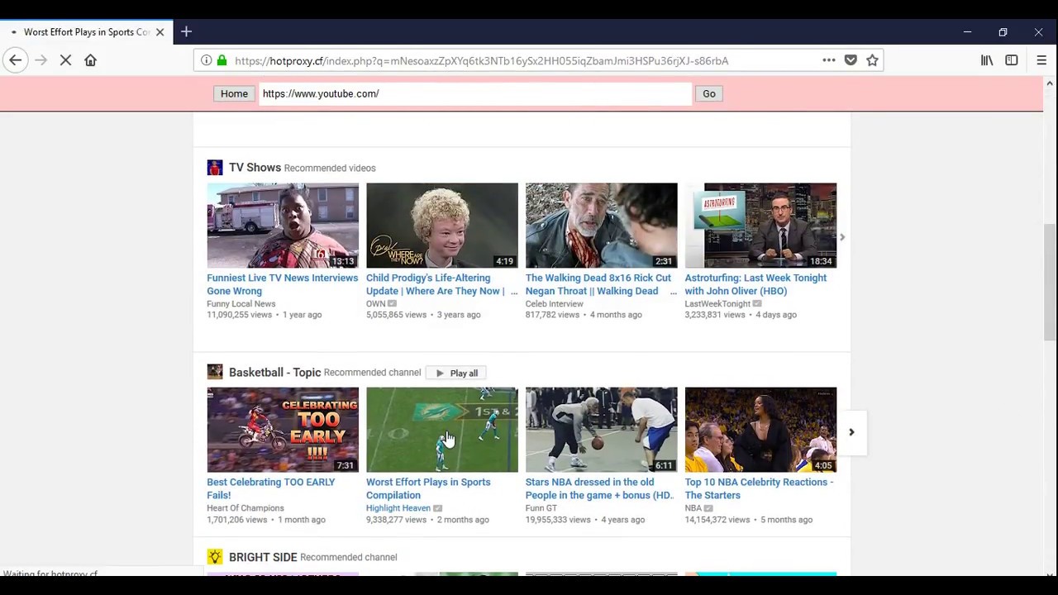1058x595 pixels.
Task: Click the proxy Home button
Action: tap(234, 93)
